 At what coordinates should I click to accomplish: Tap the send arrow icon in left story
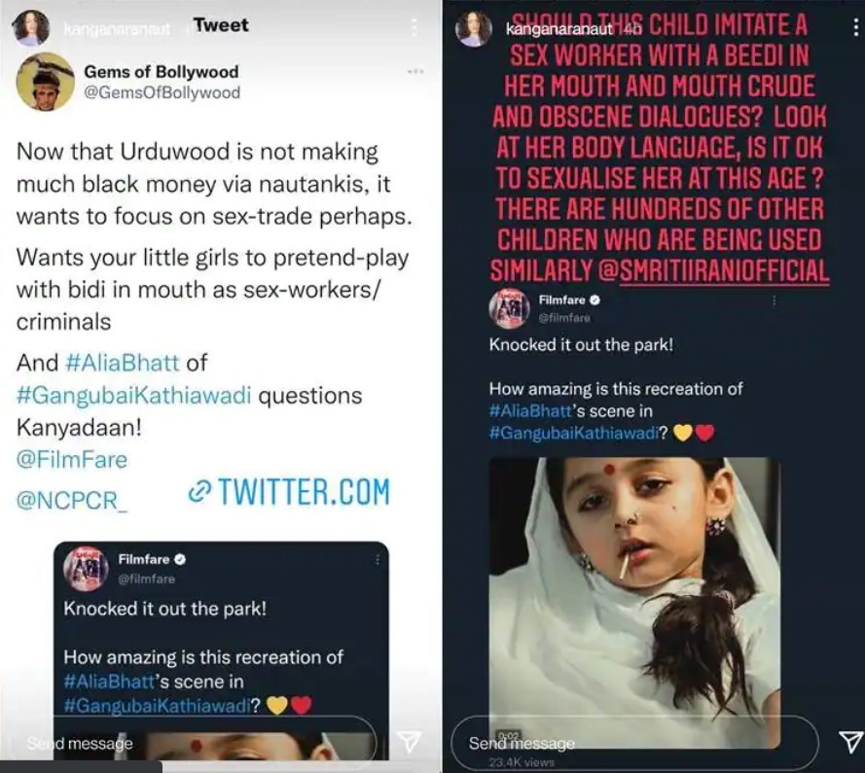click(x=409, y=742)
